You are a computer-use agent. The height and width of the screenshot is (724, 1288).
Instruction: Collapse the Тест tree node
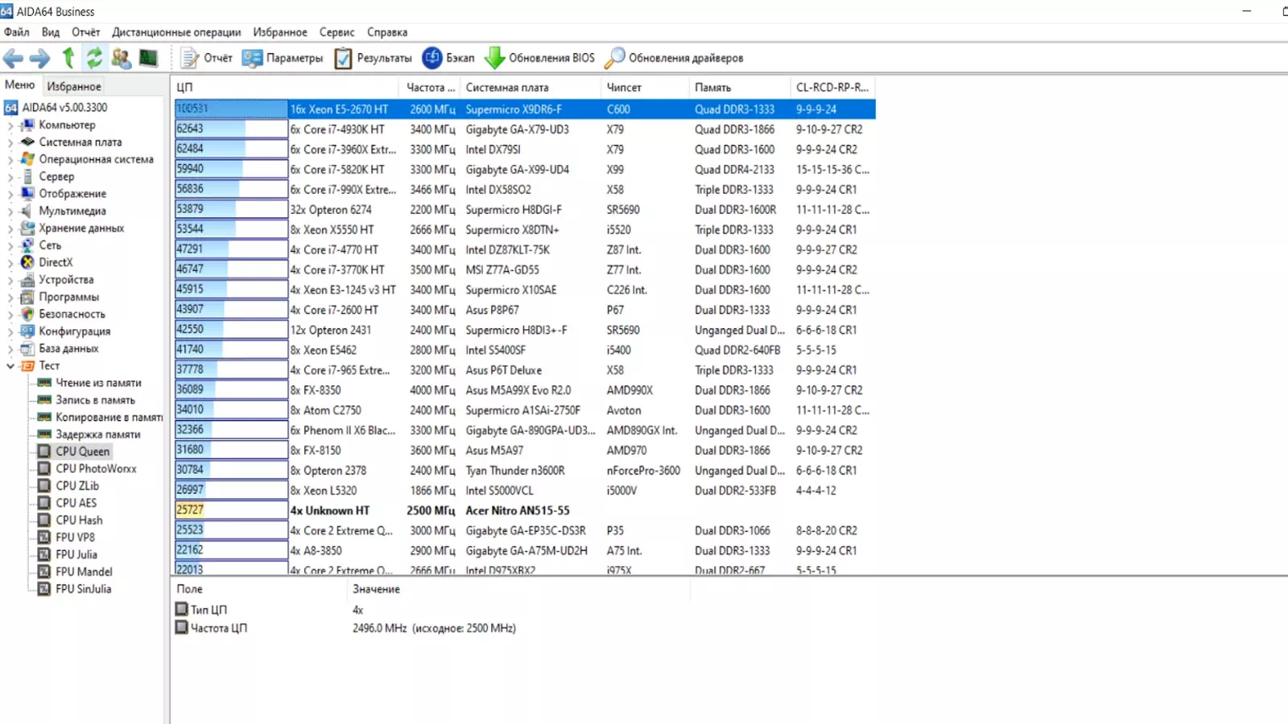(10, 366)
